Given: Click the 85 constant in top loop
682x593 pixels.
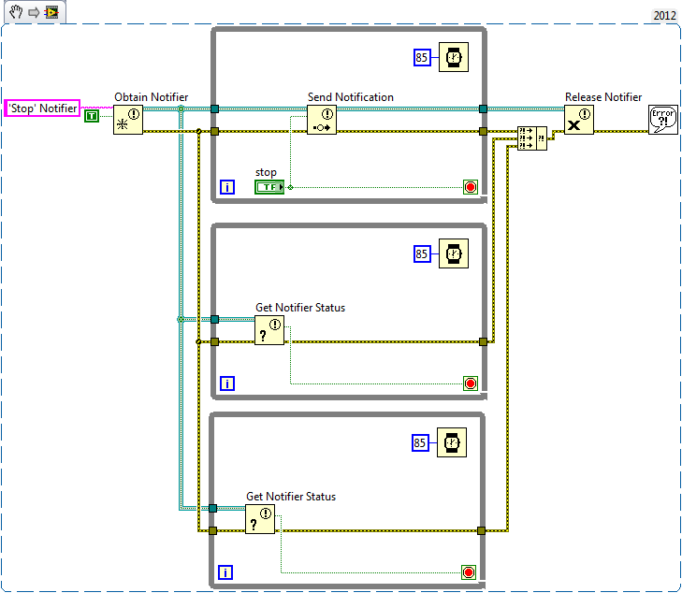Looking at the screenshot, I should click(422, 58).
